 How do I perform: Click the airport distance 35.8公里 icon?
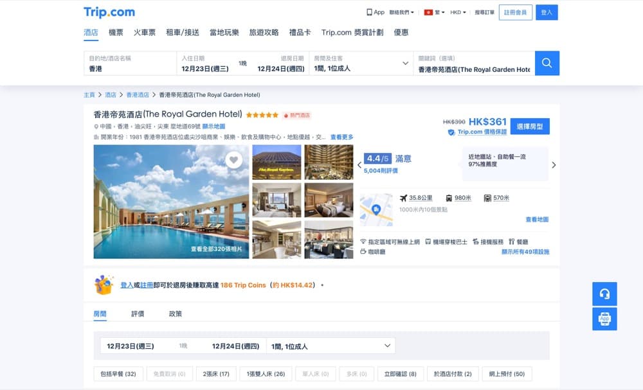(x=404, y=198)
